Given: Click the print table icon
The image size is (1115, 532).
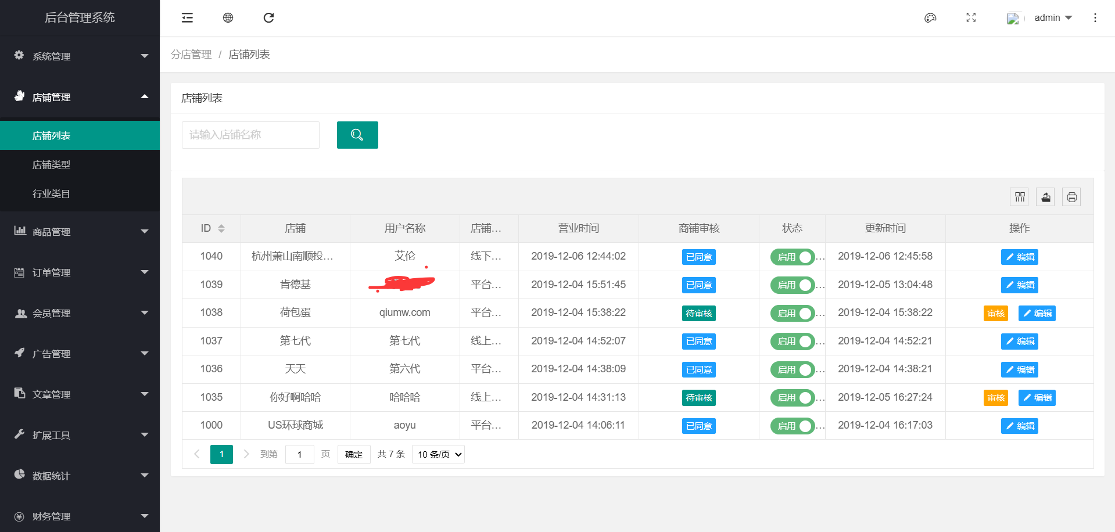Looking at the screenshot, I should pos(1071,197).
